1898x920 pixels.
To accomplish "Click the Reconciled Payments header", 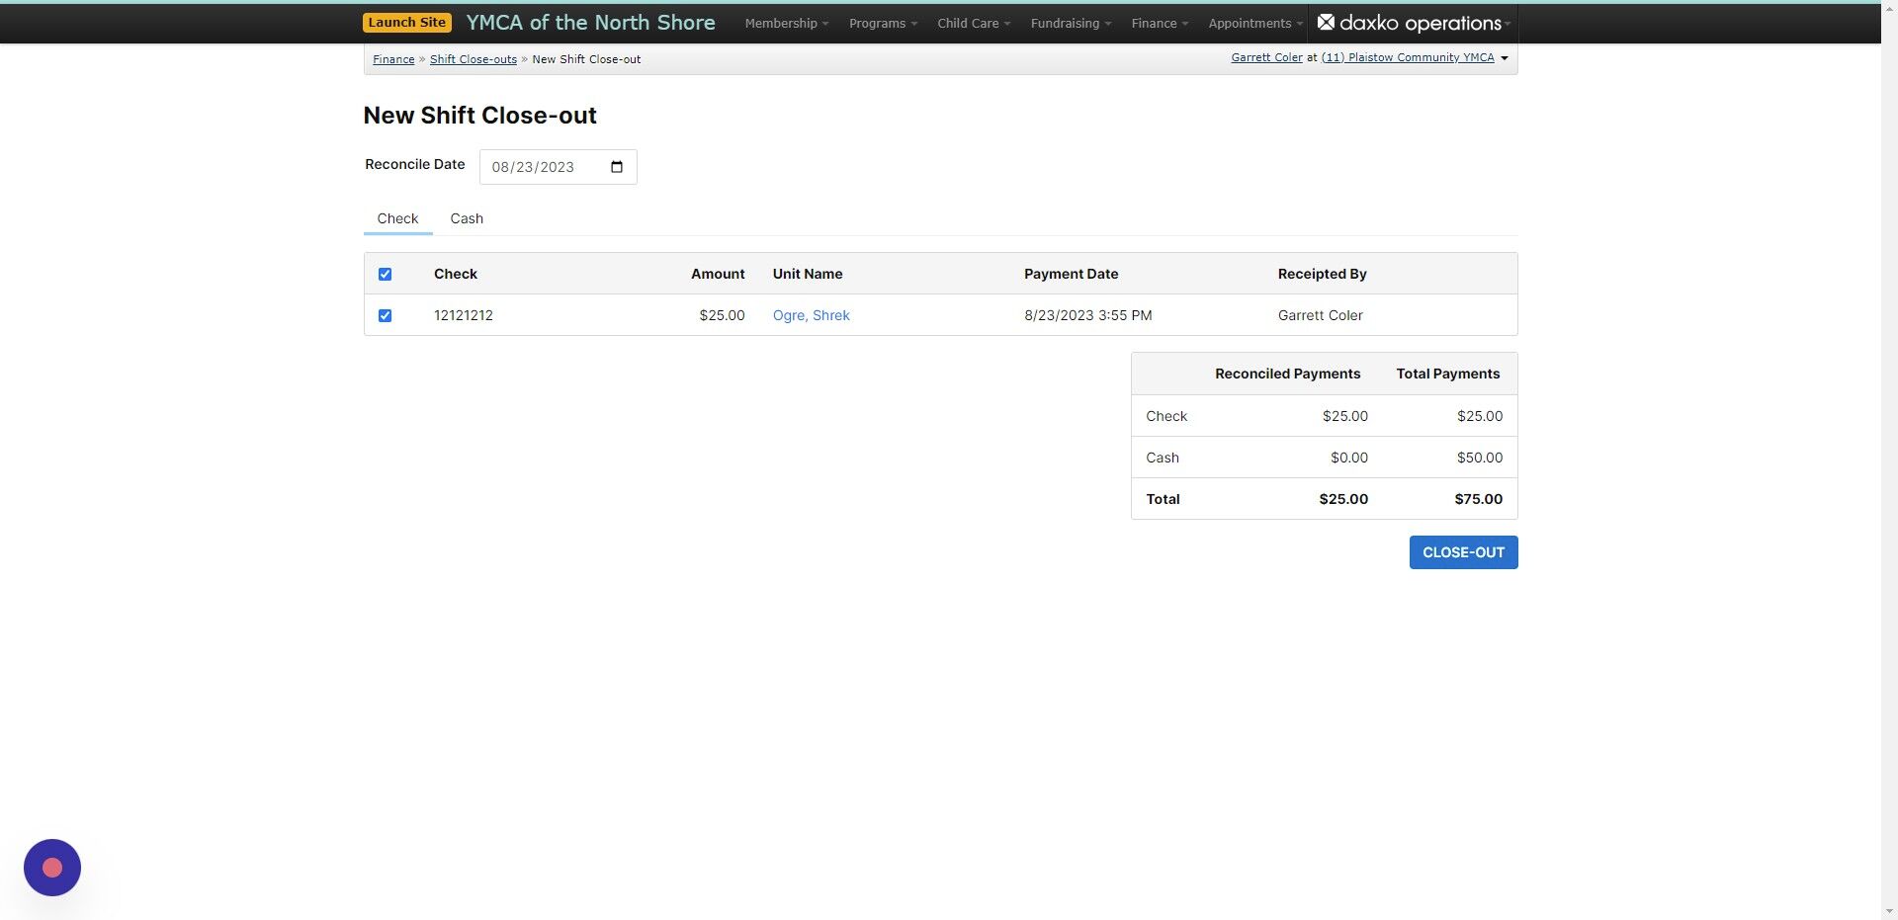I will click(1287, 374).
